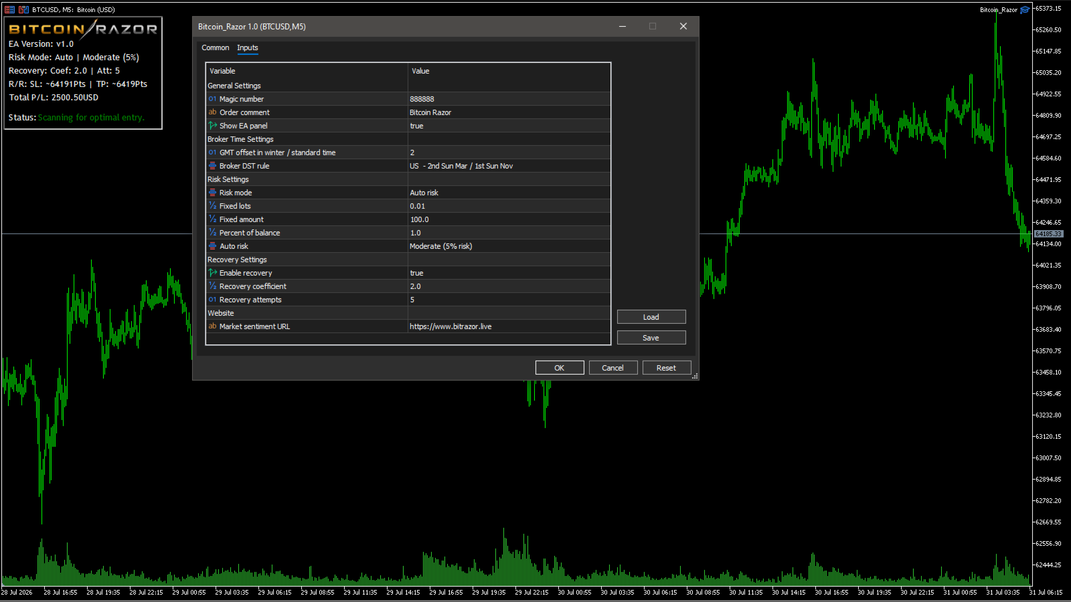Click the integer icon beside Recovery attempts

click(212, 300)
